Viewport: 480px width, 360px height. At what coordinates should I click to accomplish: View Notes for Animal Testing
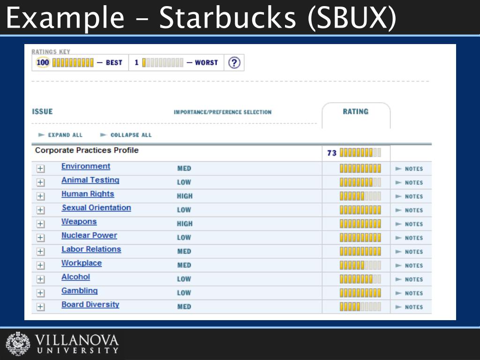coord(409,183)
